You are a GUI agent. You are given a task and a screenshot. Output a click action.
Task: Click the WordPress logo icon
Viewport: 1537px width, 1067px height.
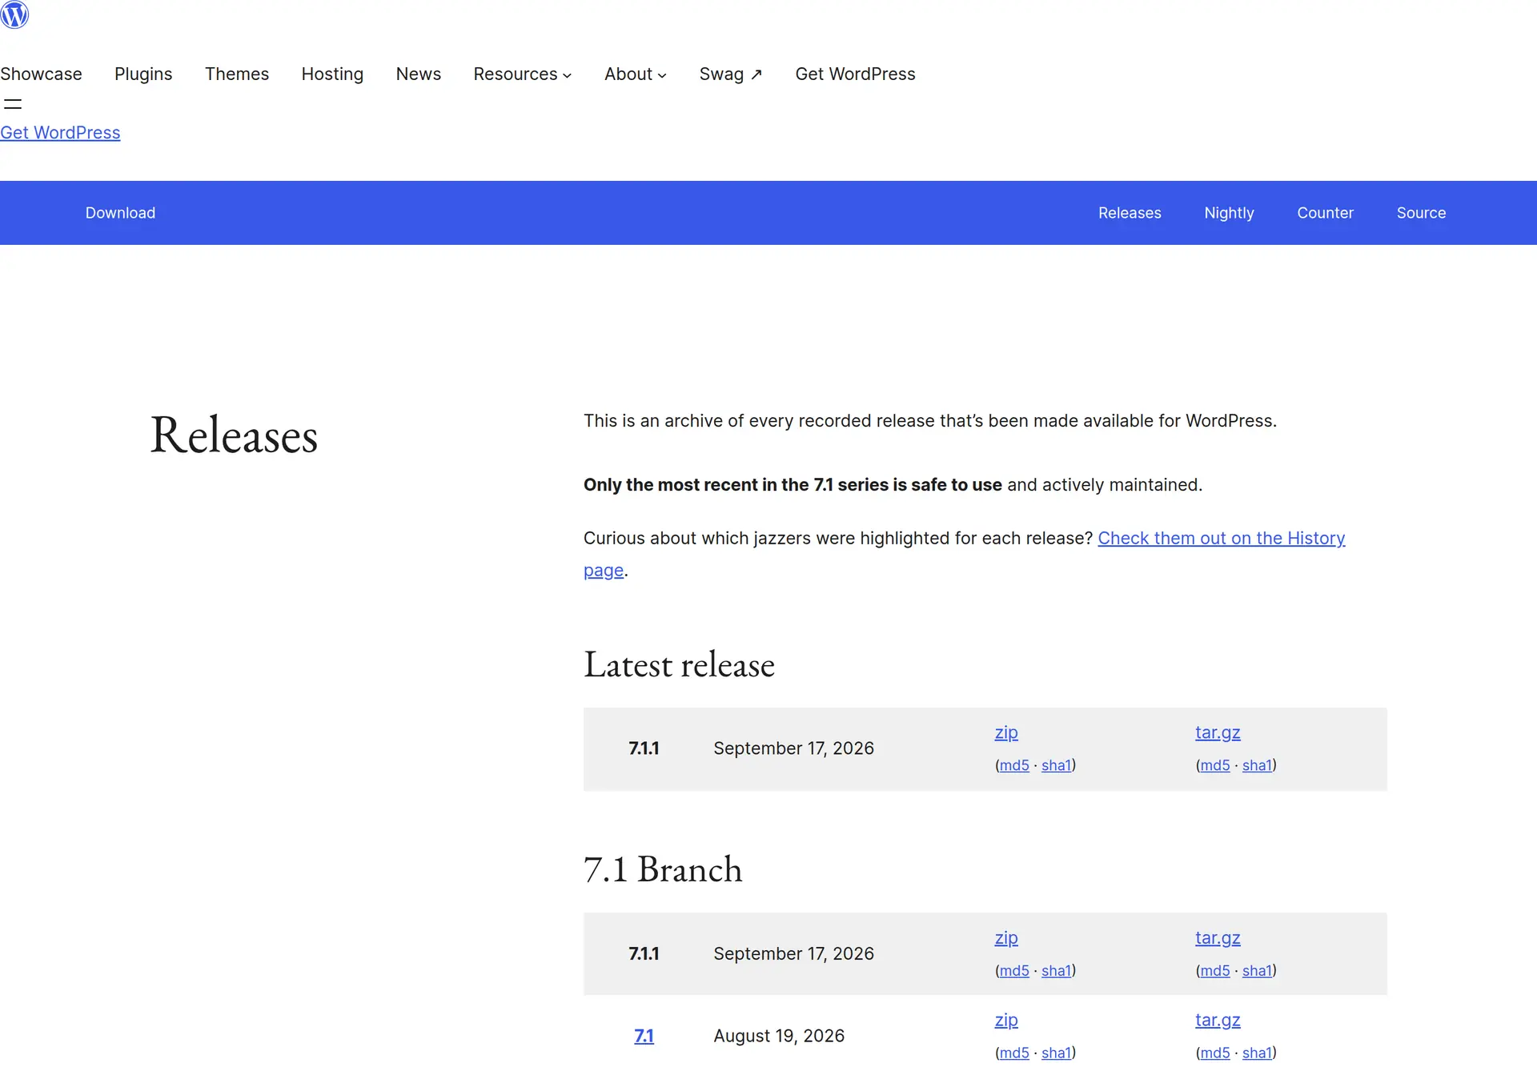[14, 14]
